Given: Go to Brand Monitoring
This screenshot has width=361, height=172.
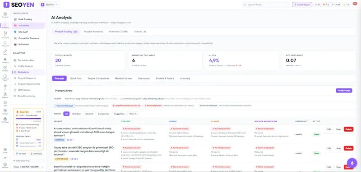Looking at the screenshot, I should [x=28, y=96].
